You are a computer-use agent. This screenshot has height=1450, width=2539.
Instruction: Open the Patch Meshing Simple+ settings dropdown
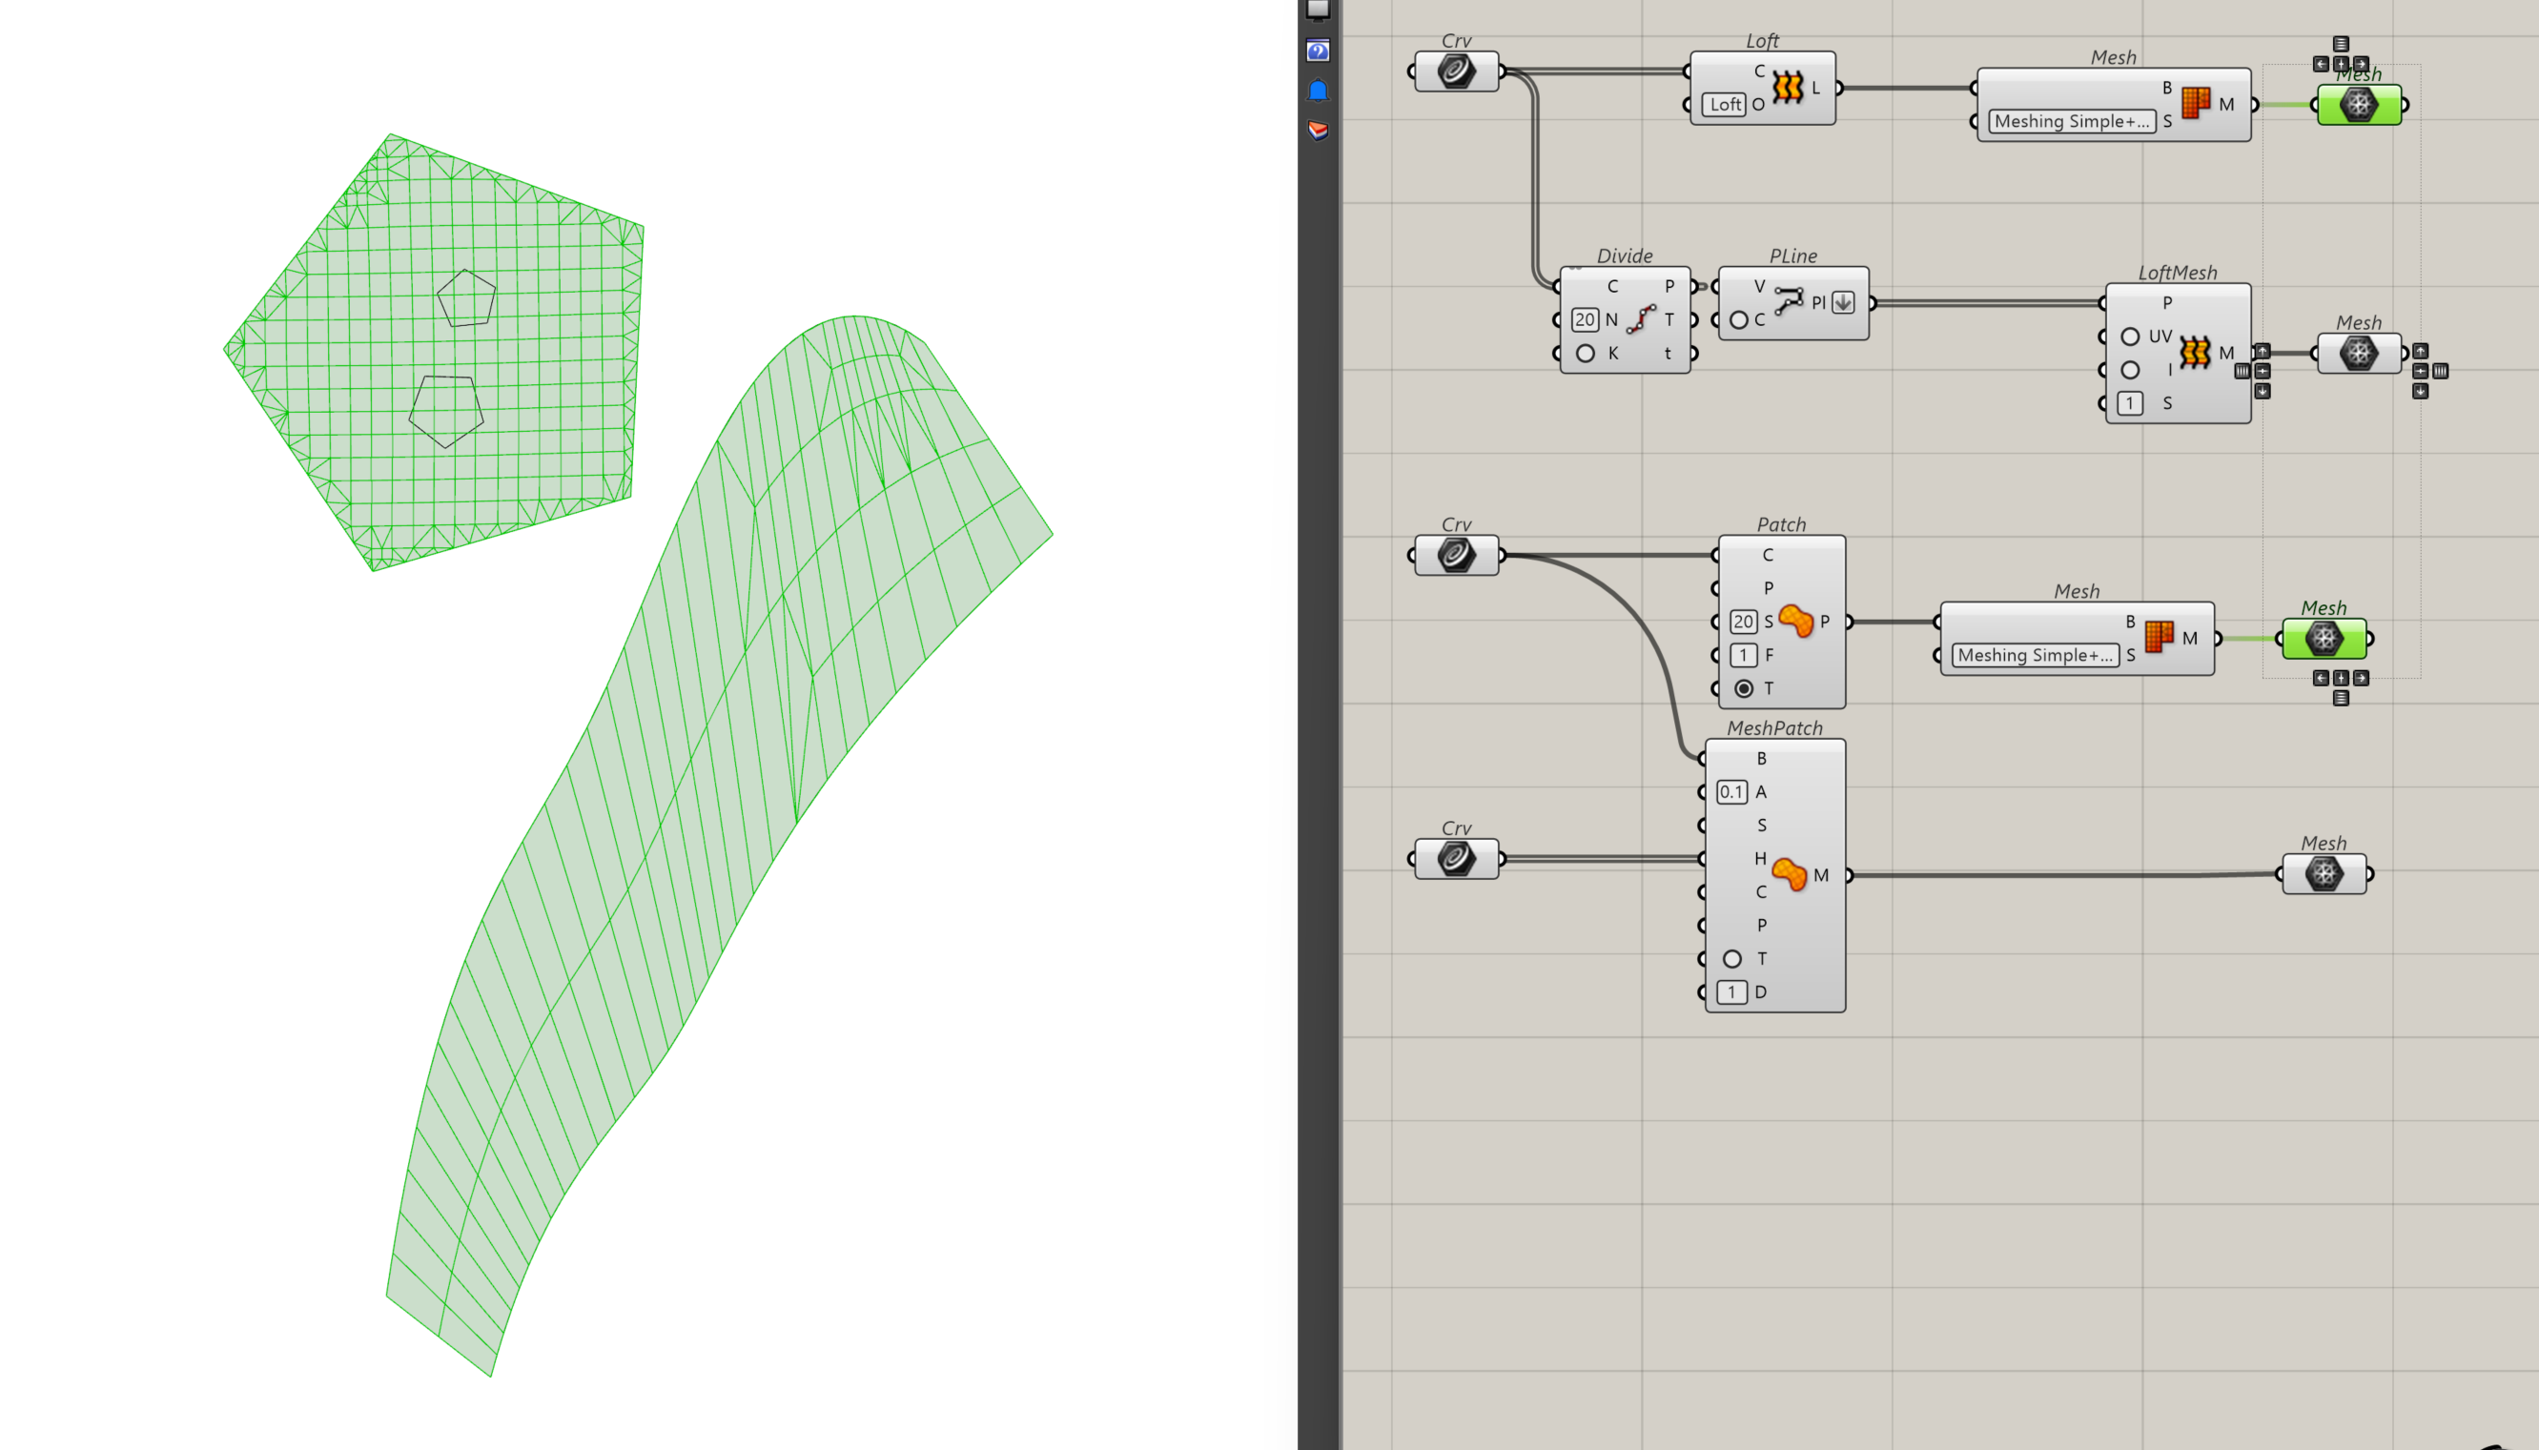tap(2035, 655)
